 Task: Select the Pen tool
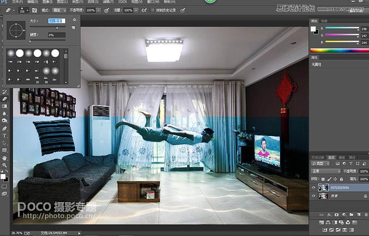click(4, 129)
